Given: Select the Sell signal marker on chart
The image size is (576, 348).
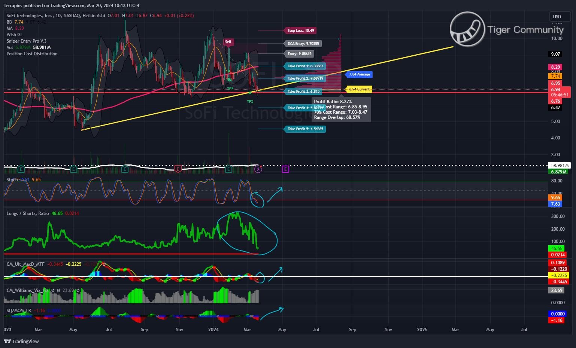Looking at the screenshot, I should tap(228, 42).
